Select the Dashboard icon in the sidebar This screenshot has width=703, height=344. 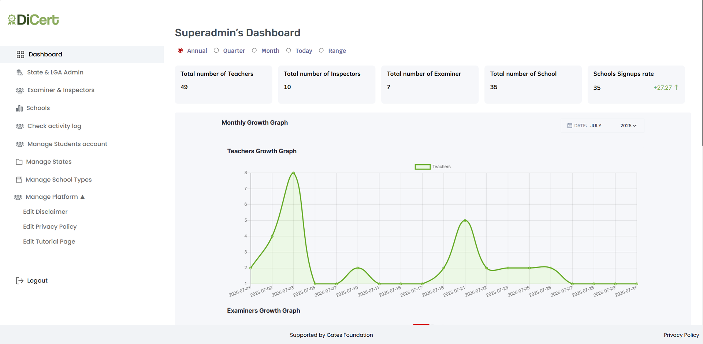pyautogui.click(x=21, y=54)
